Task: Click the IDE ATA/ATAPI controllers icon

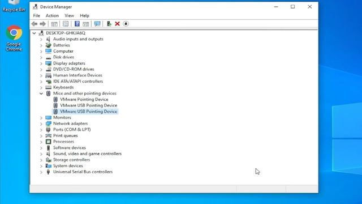Action: pos(48,82)
